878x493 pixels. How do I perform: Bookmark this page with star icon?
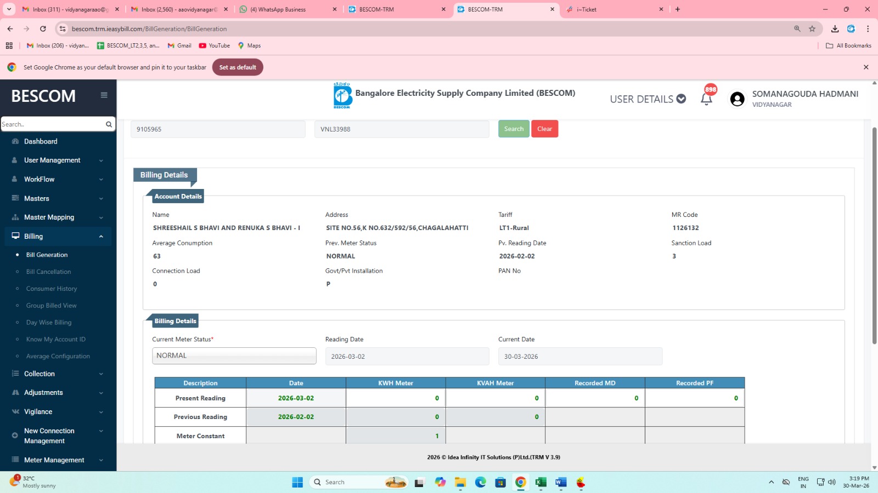pos(812,29)
